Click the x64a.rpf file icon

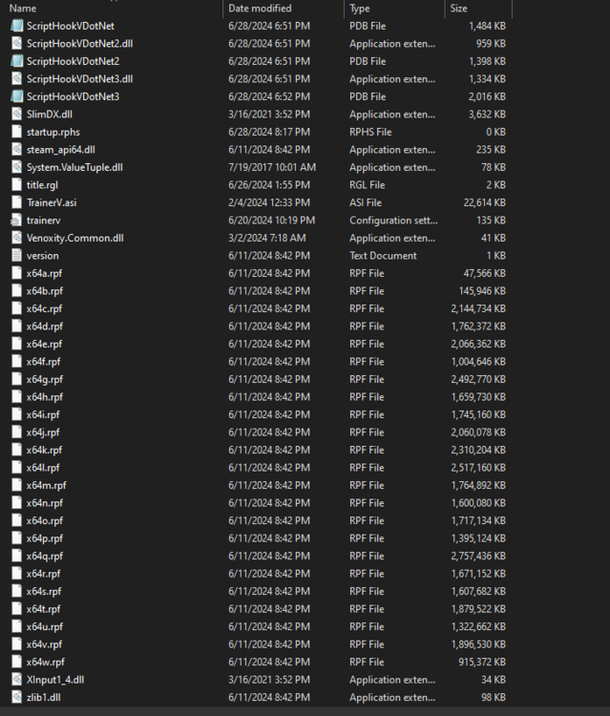[x=17, y=274]
